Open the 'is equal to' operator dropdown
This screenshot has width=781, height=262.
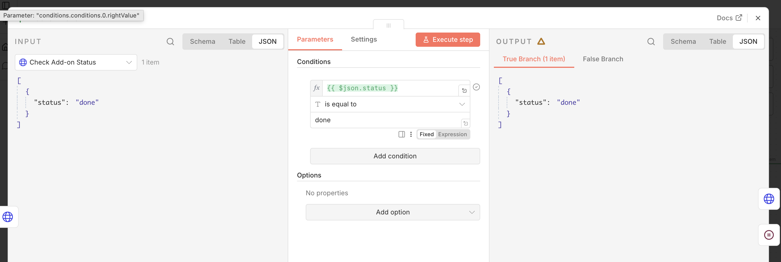tap(390, 104)
